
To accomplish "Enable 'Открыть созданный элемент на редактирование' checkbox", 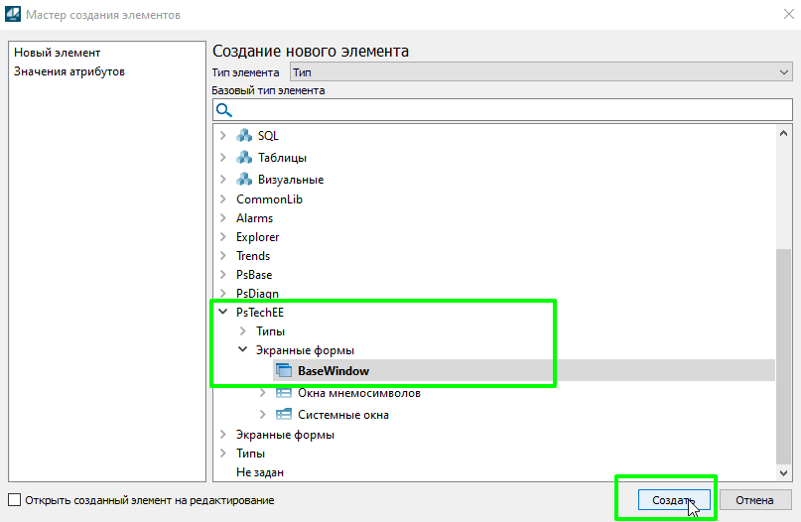I will coord(14,500).
